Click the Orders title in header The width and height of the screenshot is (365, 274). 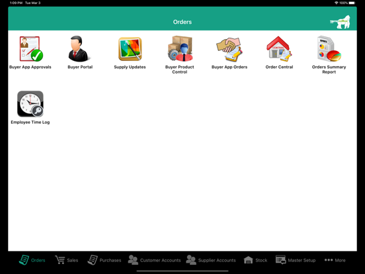pyautogui.click(x=182, y=22)
